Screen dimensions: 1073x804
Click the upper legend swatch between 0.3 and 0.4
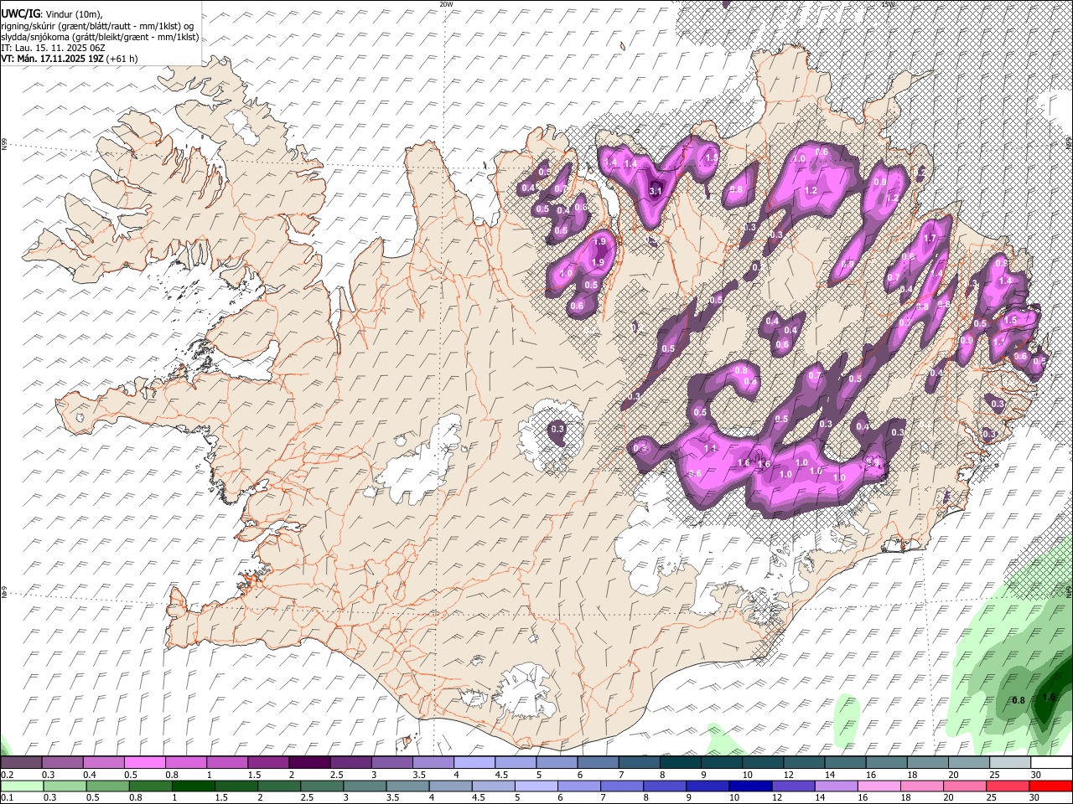pos(62,763)
